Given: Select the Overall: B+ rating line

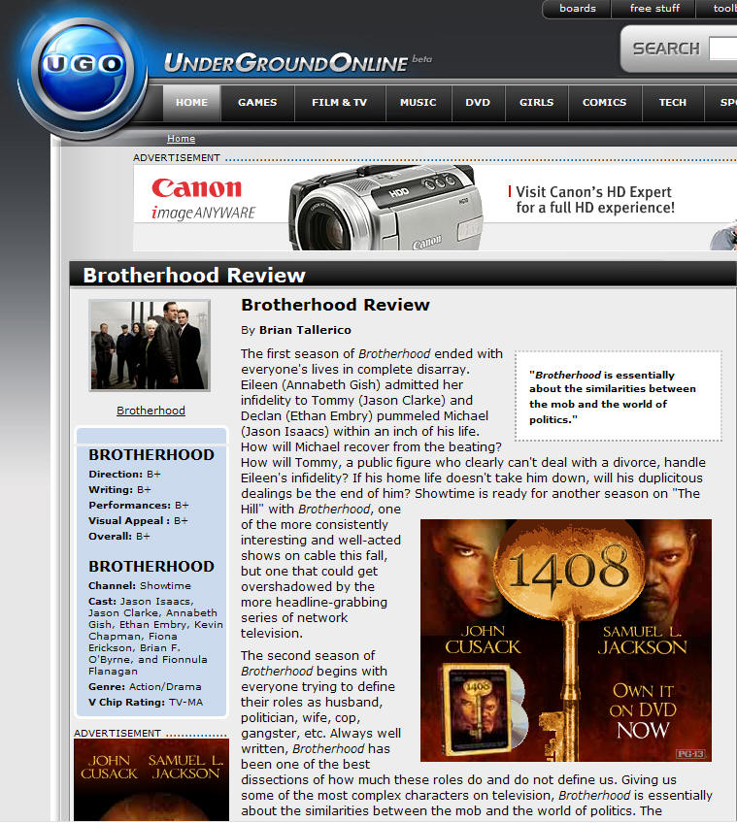Looking at the screenshot, I should (119, 537).
